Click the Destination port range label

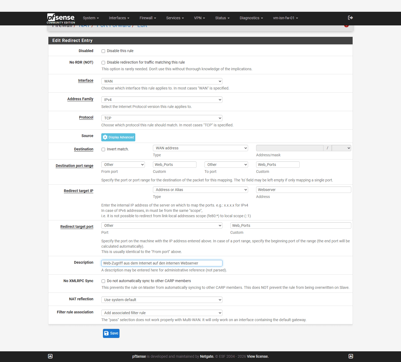pos(75,166)
